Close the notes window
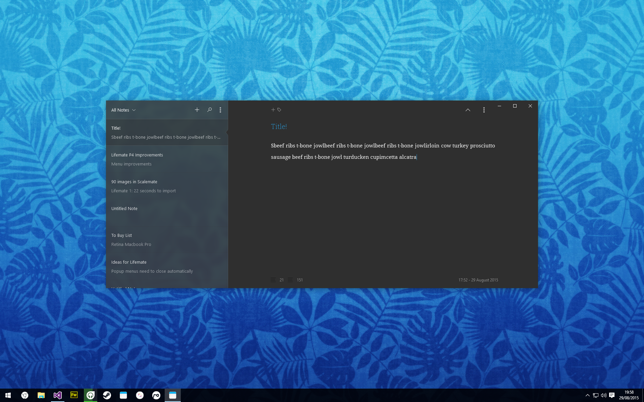Image resolution: width=644 pixels, height=402 pixels. point(530,106)
